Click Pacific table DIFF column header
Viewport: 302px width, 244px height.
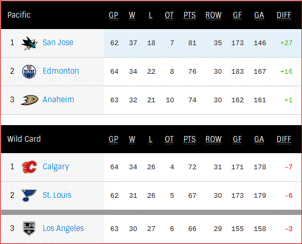coord(284,16)
